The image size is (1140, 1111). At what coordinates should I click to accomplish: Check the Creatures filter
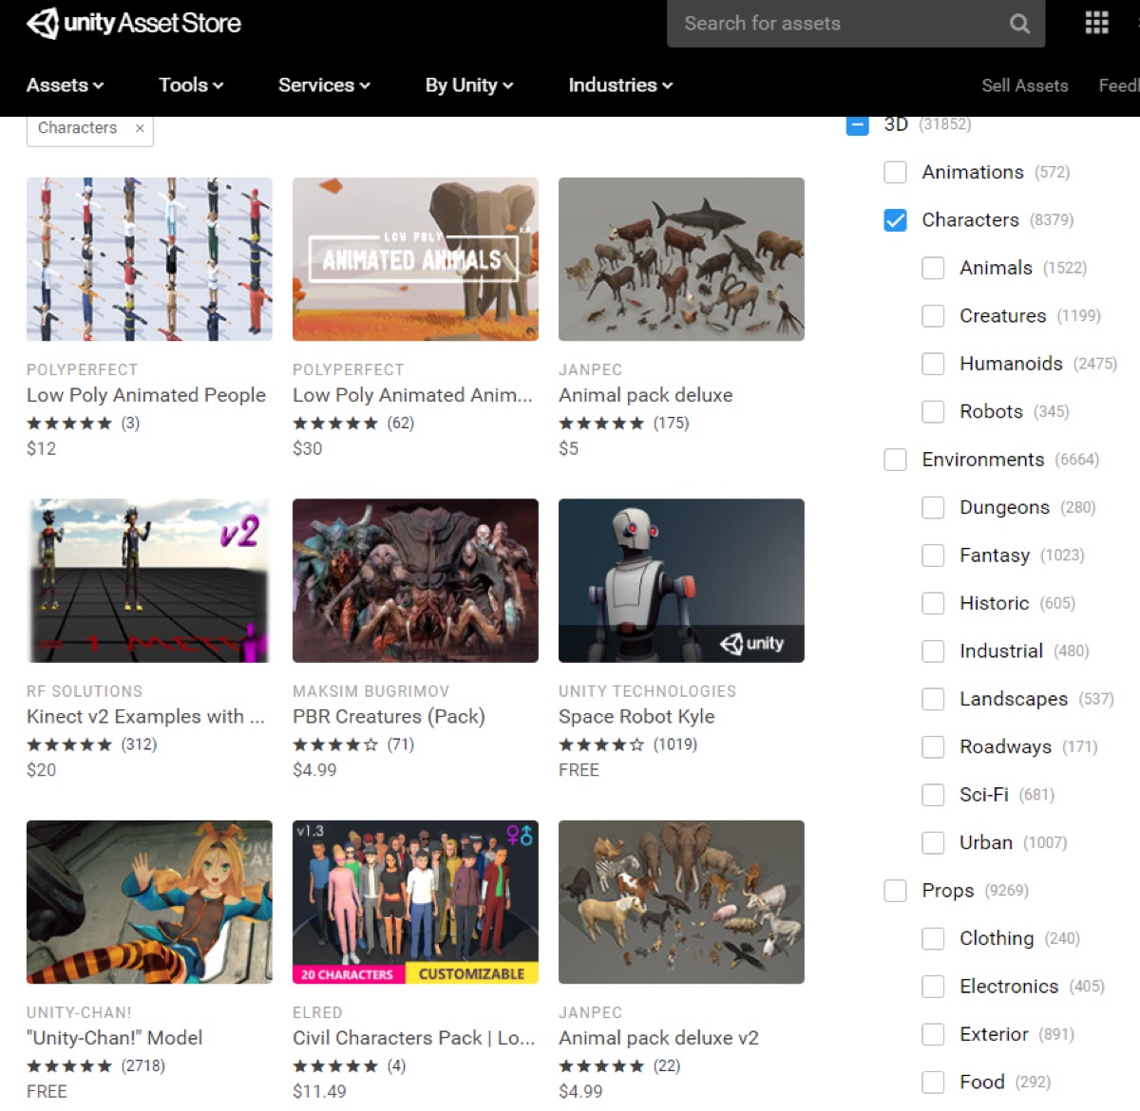[933, 316]
